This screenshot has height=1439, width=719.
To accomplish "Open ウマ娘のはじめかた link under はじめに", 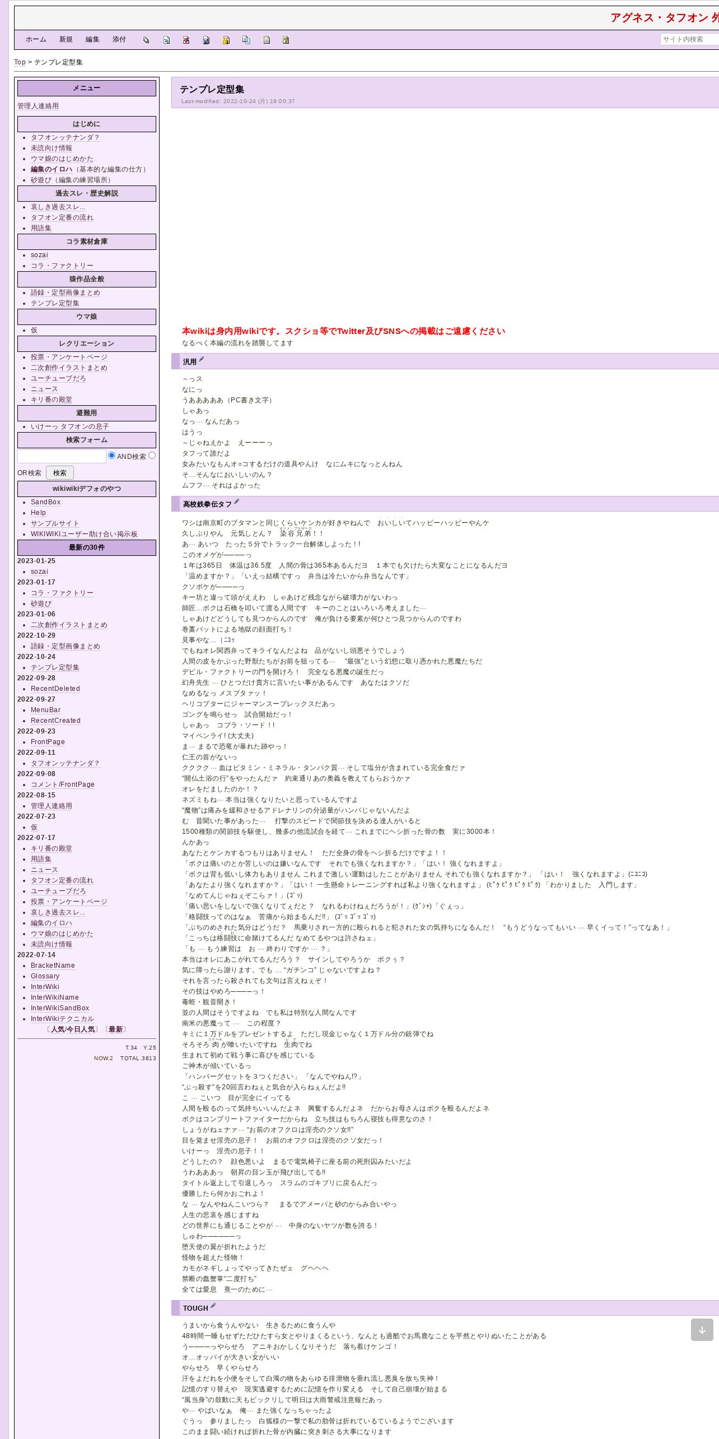I will coord(62,159).
